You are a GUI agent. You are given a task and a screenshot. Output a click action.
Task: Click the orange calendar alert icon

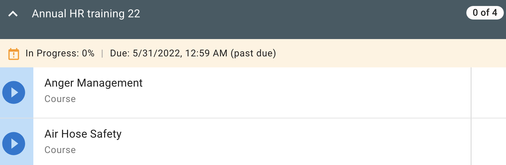tap(14, 54)
